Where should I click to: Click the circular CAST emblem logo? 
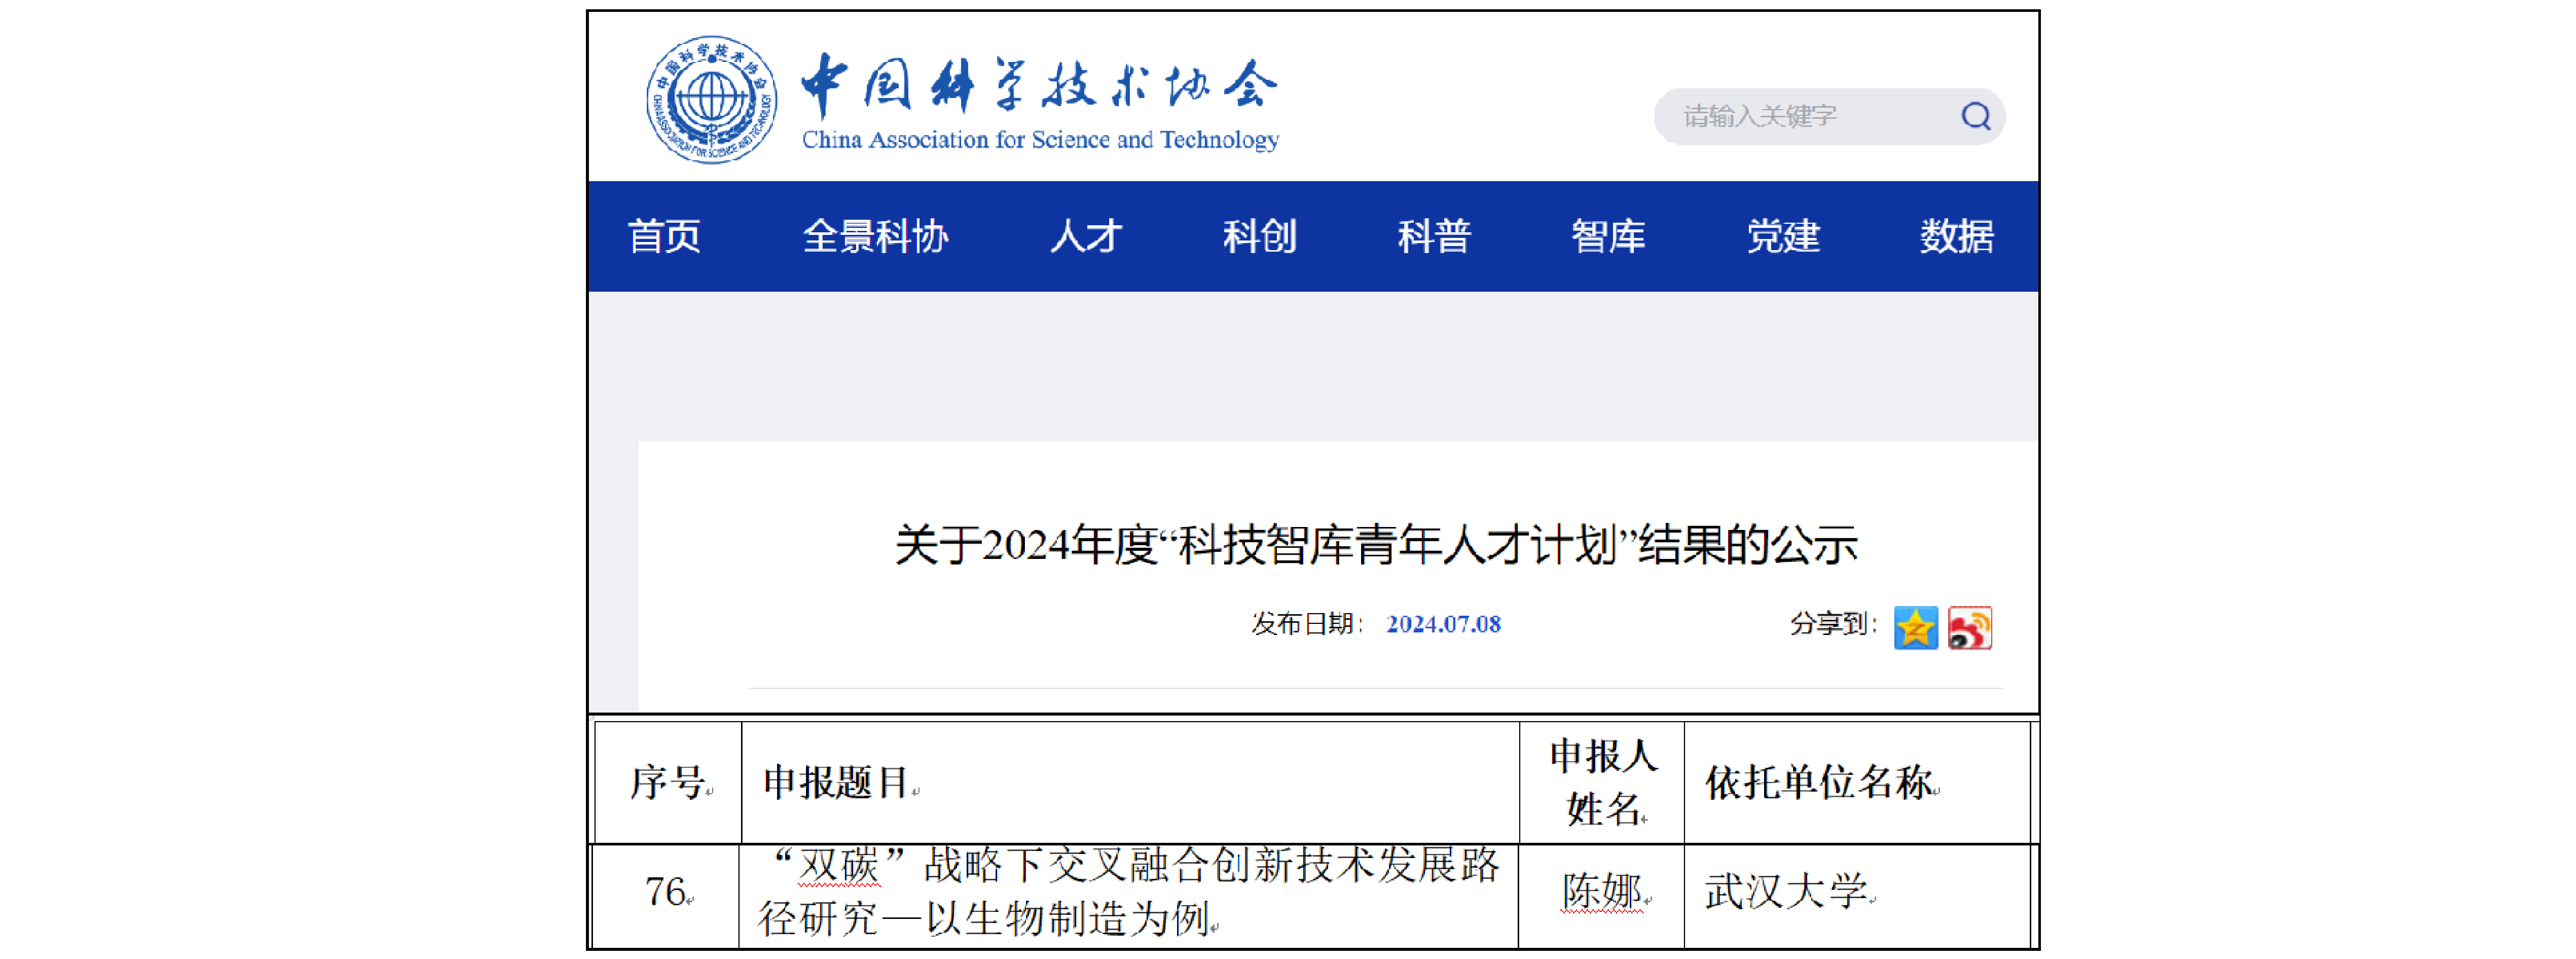(711, 99)
